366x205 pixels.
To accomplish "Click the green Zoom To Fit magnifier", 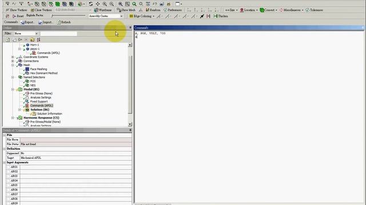I will pyautogui.click(x=134, y=4).
